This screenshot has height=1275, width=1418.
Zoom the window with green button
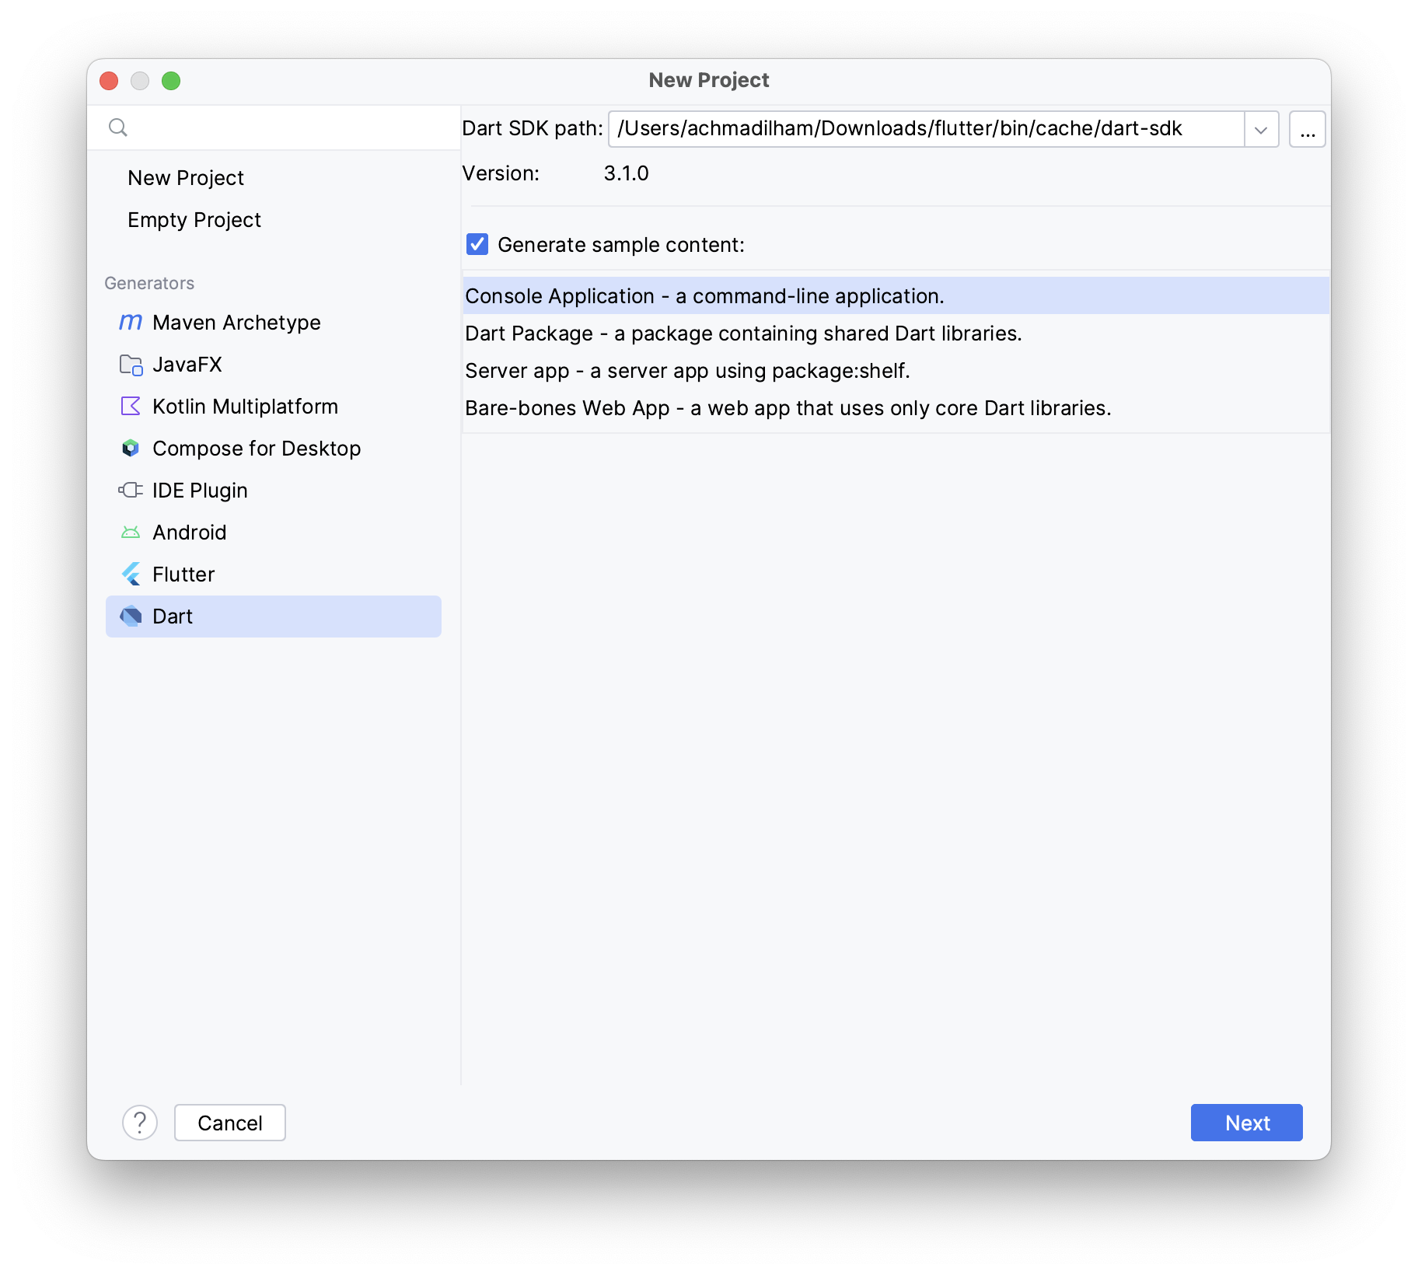(x=171, y=81)
